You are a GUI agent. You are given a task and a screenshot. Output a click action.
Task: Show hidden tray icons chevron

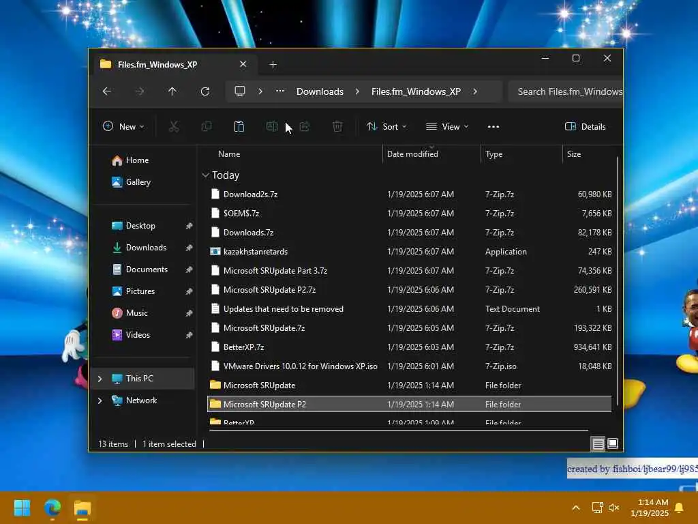coord(575,508)
